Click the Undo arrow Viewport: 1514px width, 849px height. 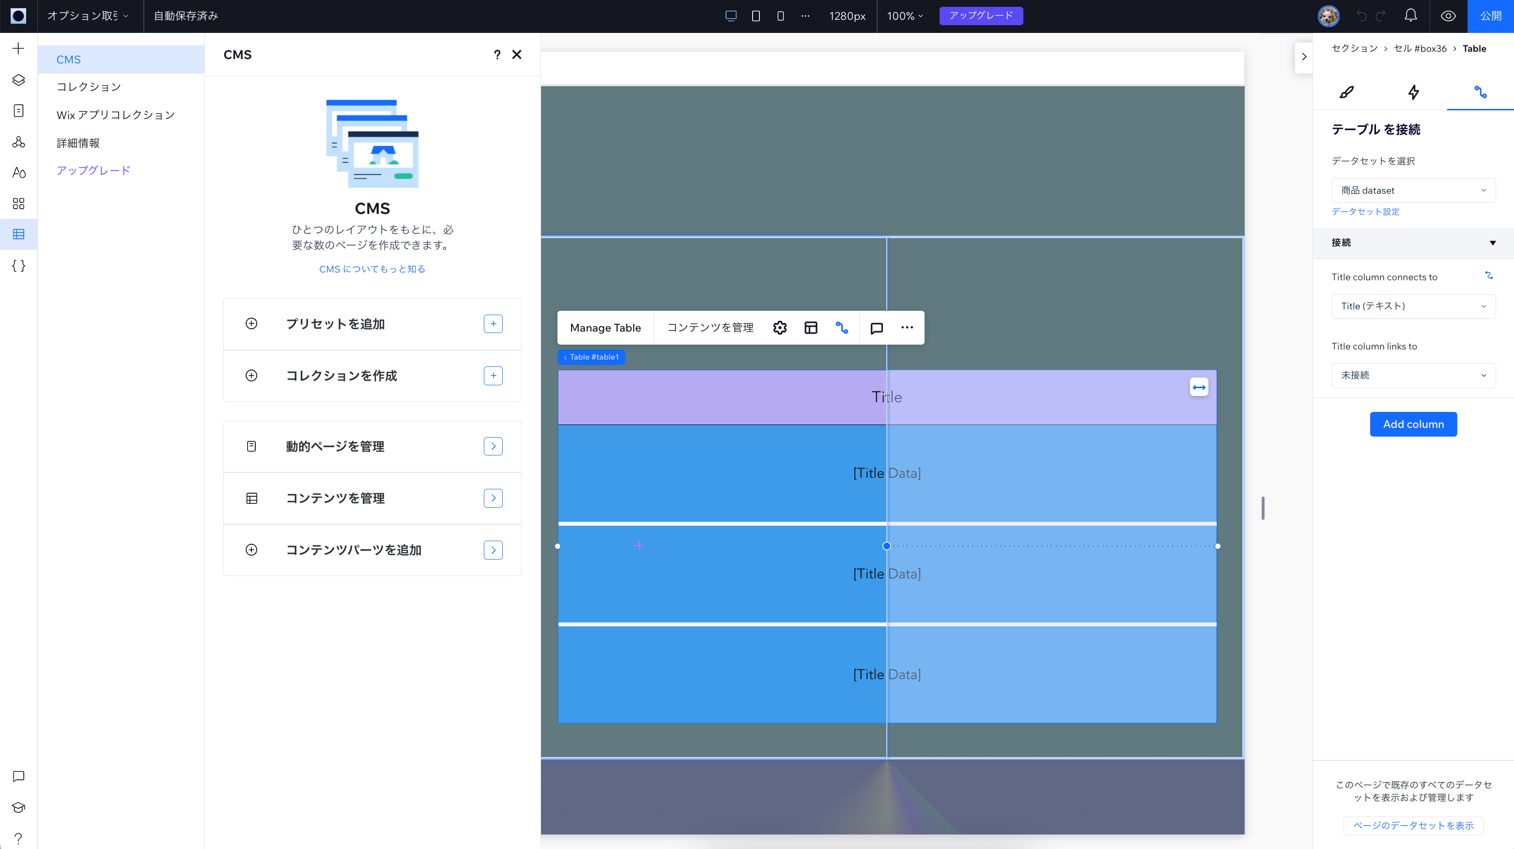1361,16
